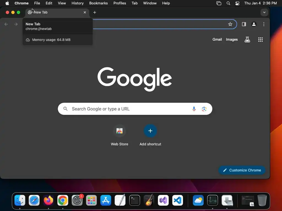The width and height of the screenshot is (282, 211).
Task: Open the Images link
Action: [x=232, y=40]
